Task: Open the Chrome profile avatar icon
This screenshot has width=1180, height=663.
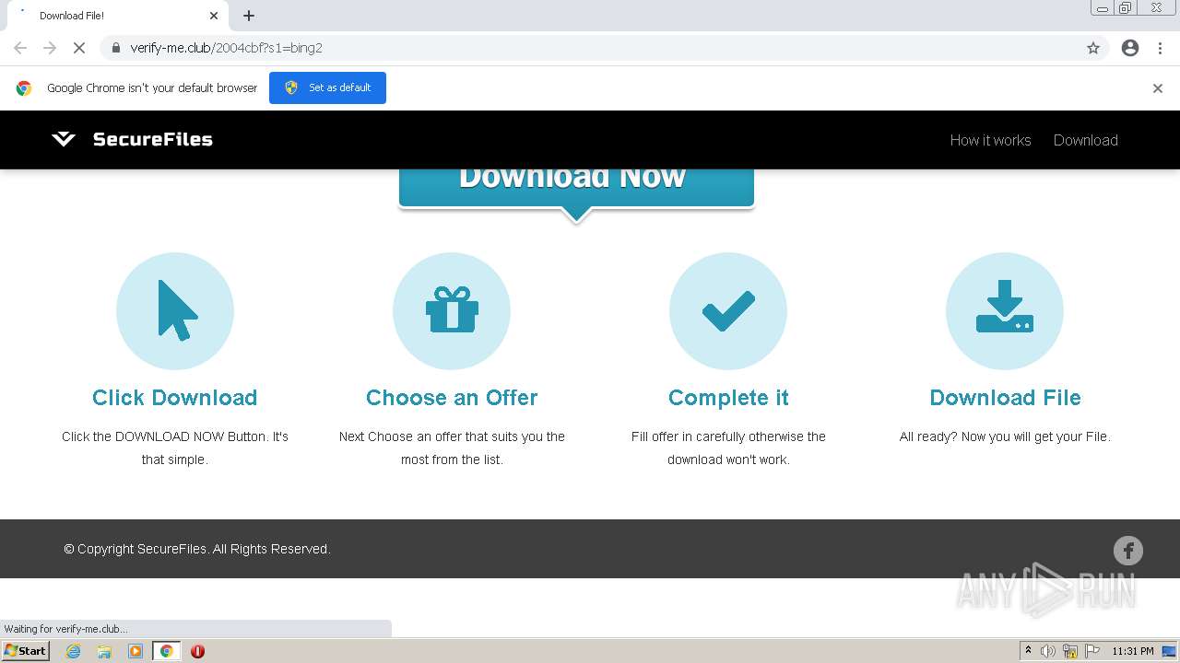Action: tap(1130, 48)
